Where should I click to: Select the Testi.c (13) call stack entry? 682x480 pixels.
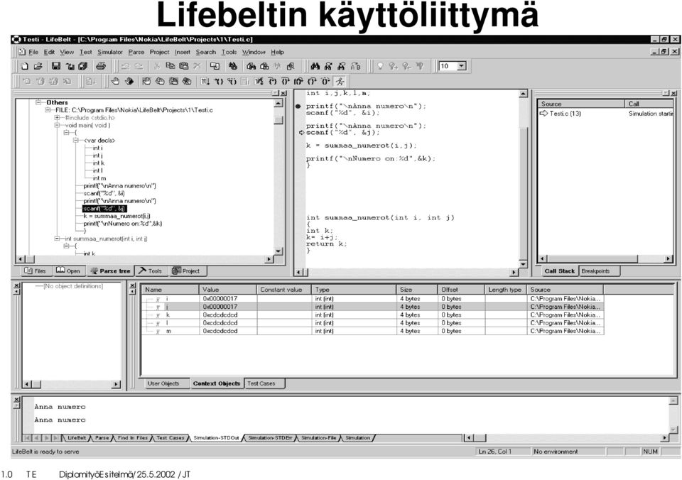pyautogui.click(x=565, y=114)
